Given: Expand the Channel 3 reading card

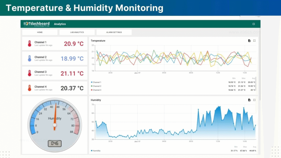Looking at the screenshot, I should pos(55,73).
